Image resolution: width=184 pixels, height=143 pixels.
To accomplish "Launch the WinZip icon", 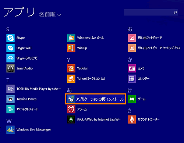I will (71, 48).
